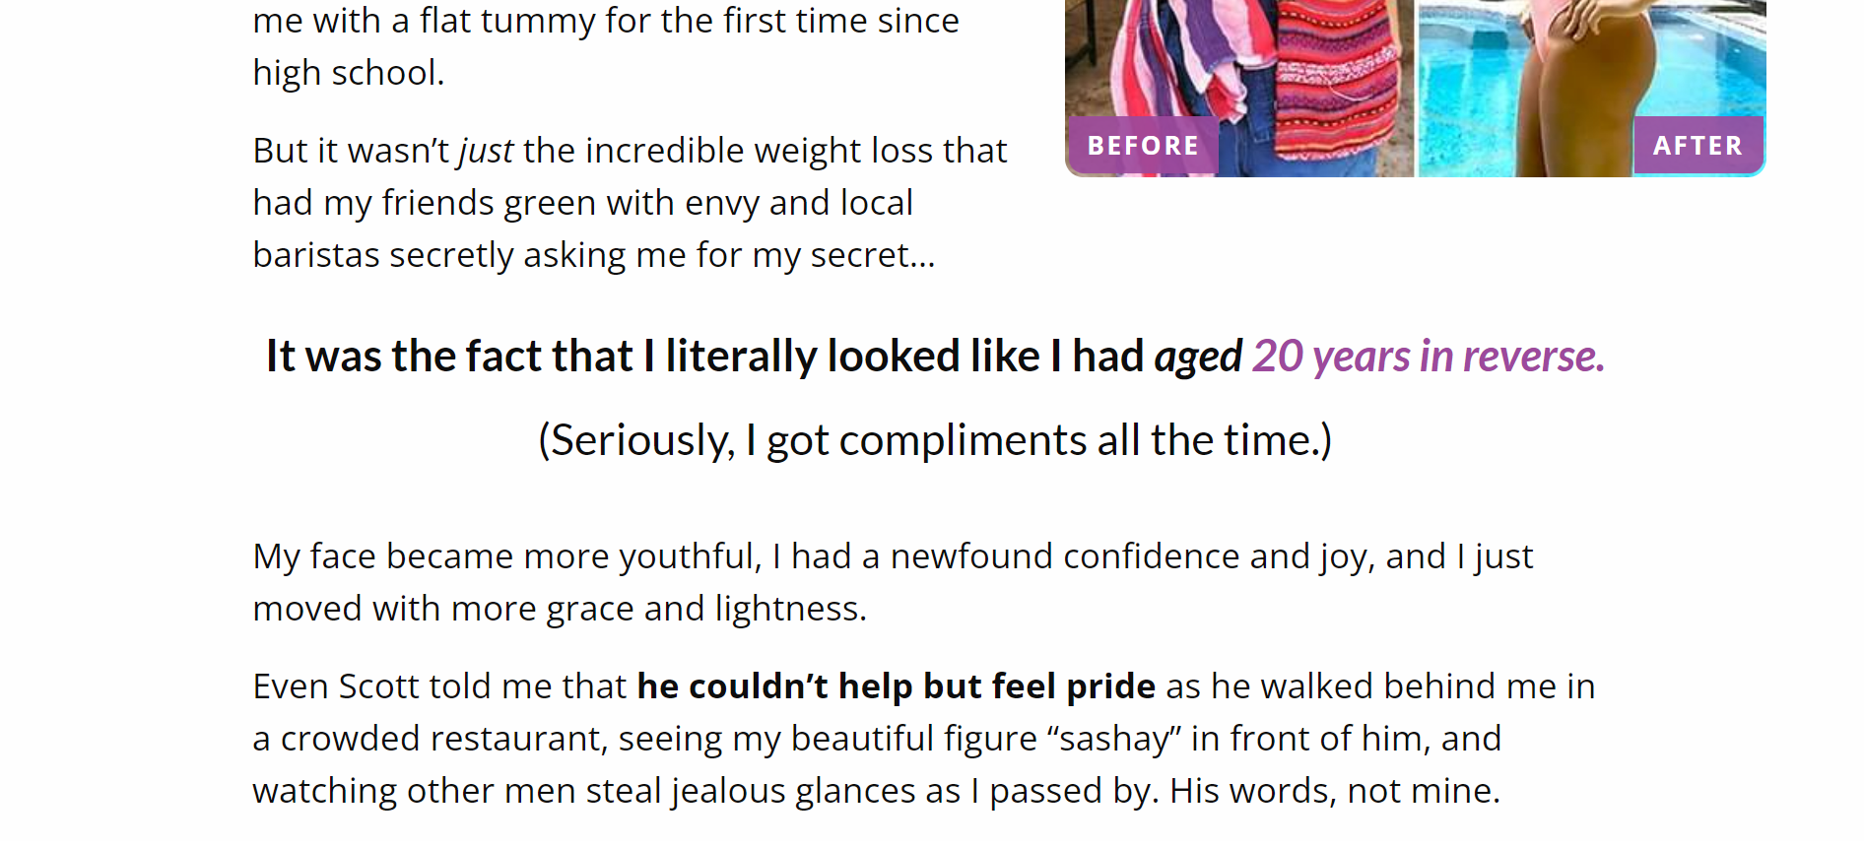Click the "It was the fact that I literally" heading
Image resolution: width=1864 pixels, height=848 pixels.
pyautogui.click(x=935, y=357)
